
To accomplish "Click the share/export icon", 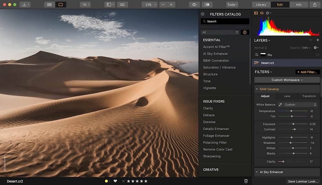I will pos(315,4).
